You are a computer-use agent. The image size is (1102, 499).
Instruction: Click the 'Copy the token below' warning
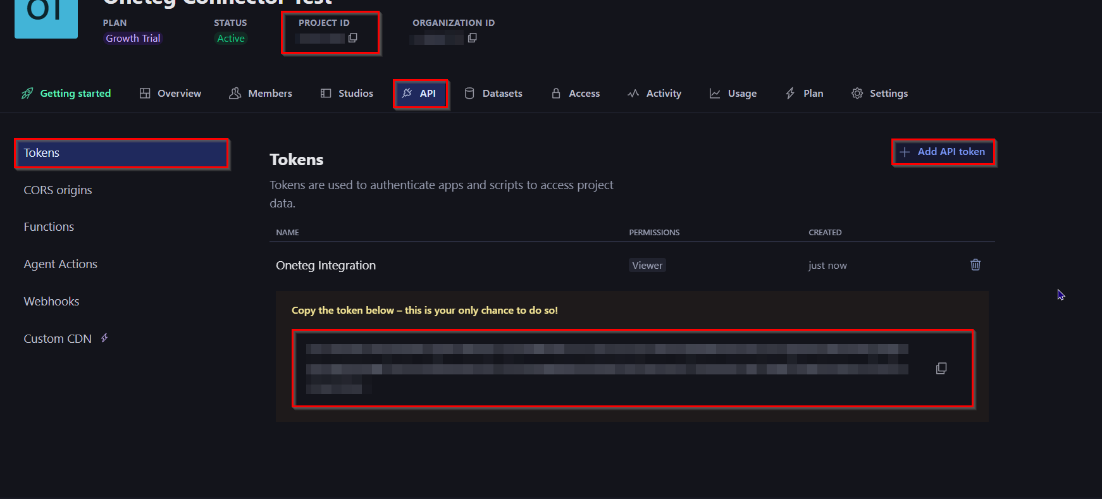(x=424, y=311)
